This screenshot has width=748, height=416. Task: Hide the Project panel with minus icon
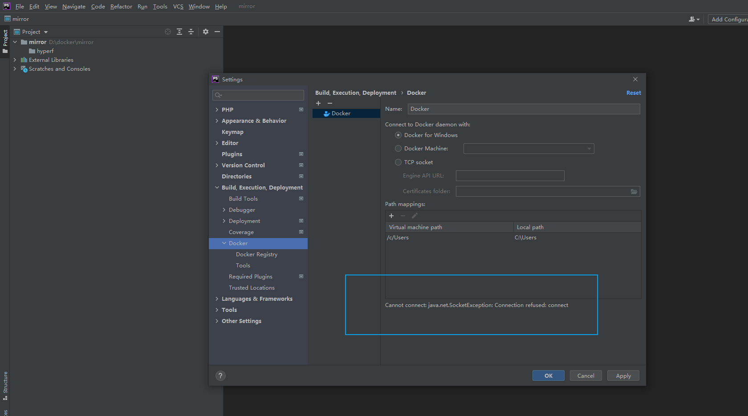point(217,32)
